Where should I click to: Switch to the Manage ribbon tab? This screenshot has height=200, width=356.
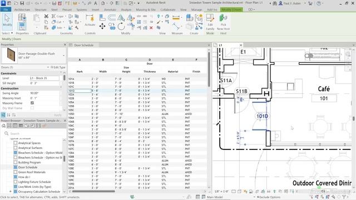(x=196, y=10)
